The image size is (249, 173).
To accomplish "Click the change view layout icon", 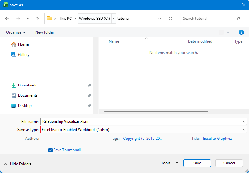I will pyautogui.click(x=221, y=32).
